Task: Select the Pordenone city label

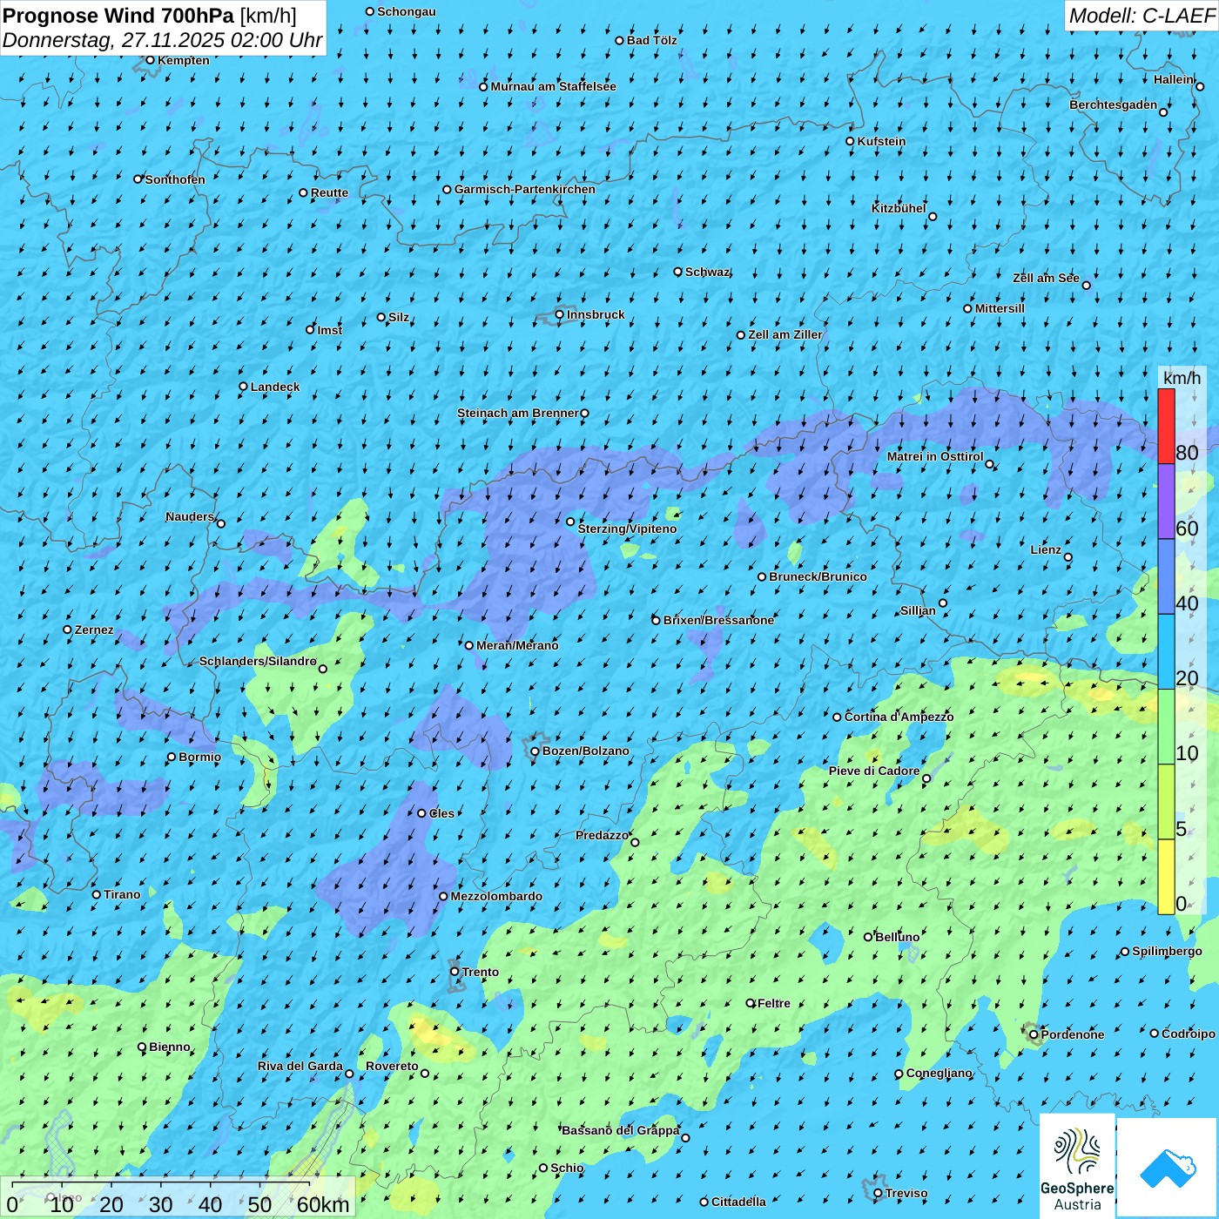Action: (1073, 1035)
